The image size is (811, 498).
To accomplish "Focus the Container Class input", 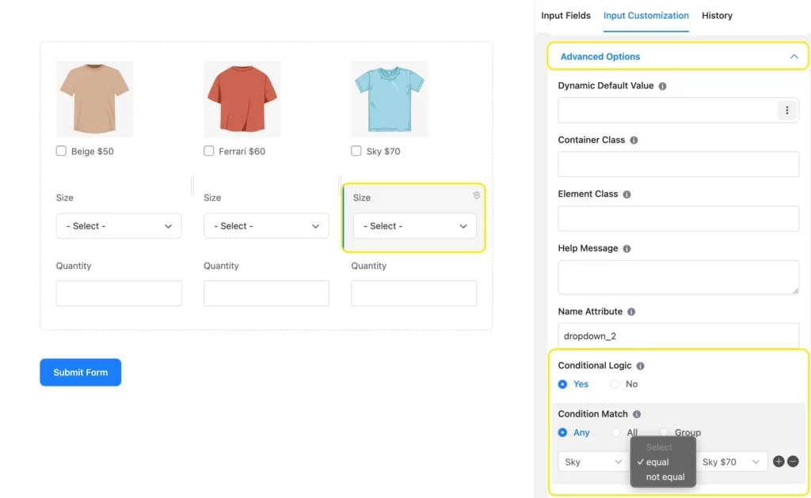I will [x=679, y=164].
